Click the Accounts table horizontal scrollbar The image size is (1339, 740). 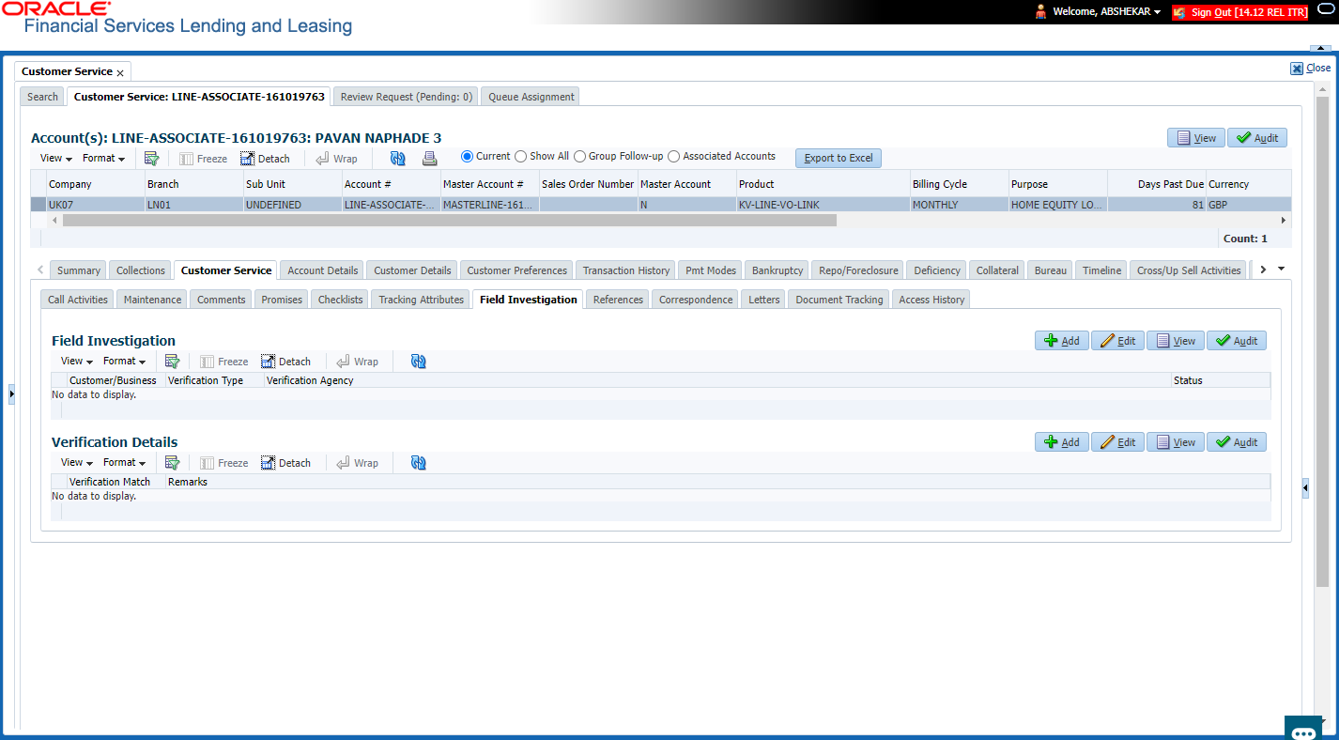(x=449, y=220)
